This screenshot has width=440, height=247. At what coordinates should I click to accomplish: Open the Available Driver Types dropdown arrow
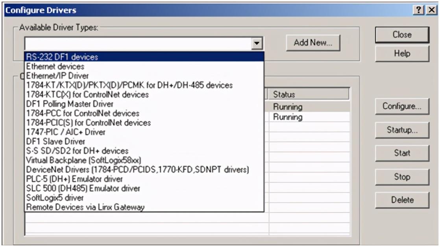(257, 43)
